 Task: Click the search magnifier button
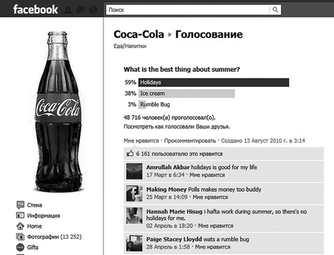(275, 9)
